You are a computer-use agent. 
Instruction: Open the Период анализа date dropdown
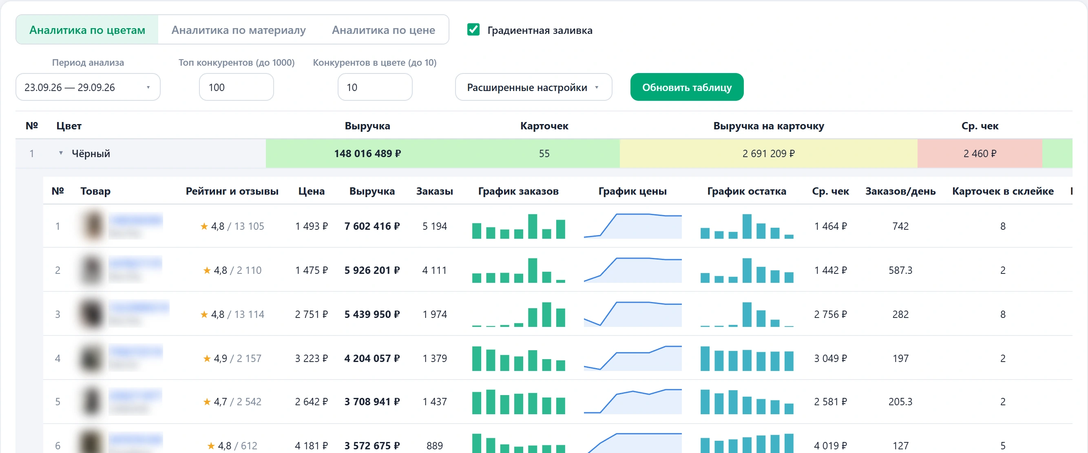[88, 87]
